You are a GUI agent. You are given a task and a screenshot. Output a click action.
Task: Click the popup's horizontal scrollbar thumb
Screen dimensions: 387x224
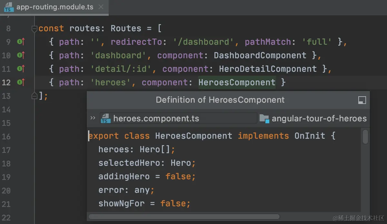(x=184, y=217)
